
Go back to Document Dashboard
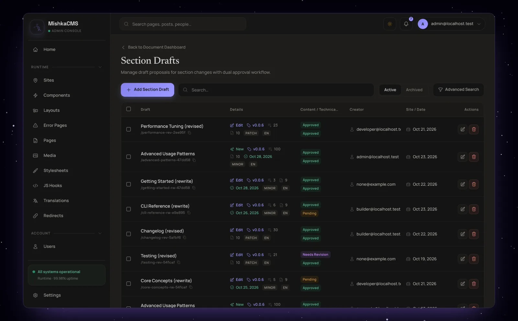pos(153,47)
